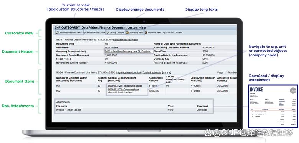Image resolution: width=299 pixels, height=143 pixels.
Task: Click Currency Key value EUR
Action: (x=205, y=59)
